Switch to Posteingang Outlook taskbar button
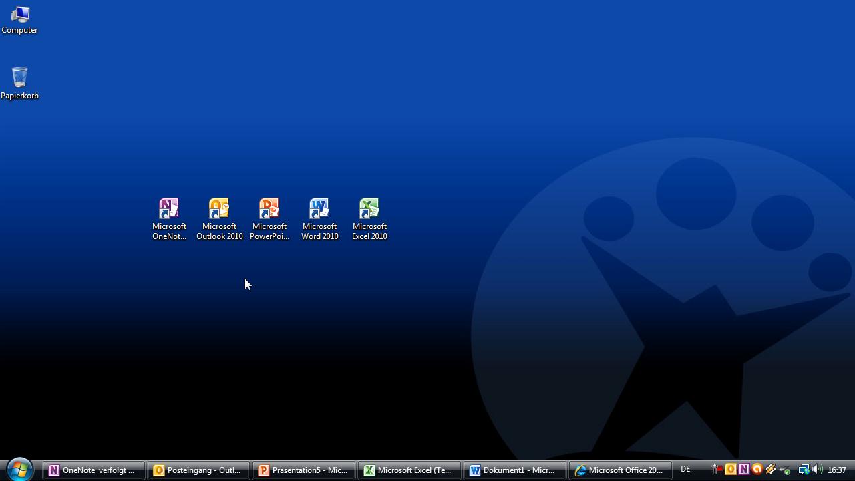The height and width of the screenshot is (481, 855). click(198, 470)
